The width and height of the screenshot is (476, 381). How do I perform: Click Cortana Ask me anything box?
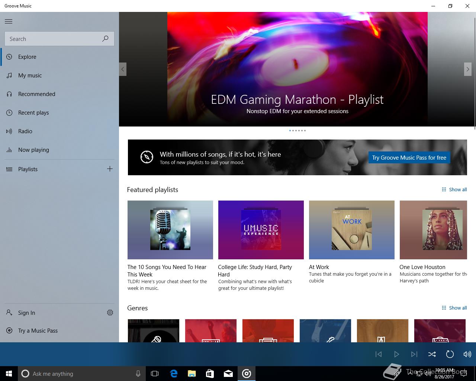81,374
